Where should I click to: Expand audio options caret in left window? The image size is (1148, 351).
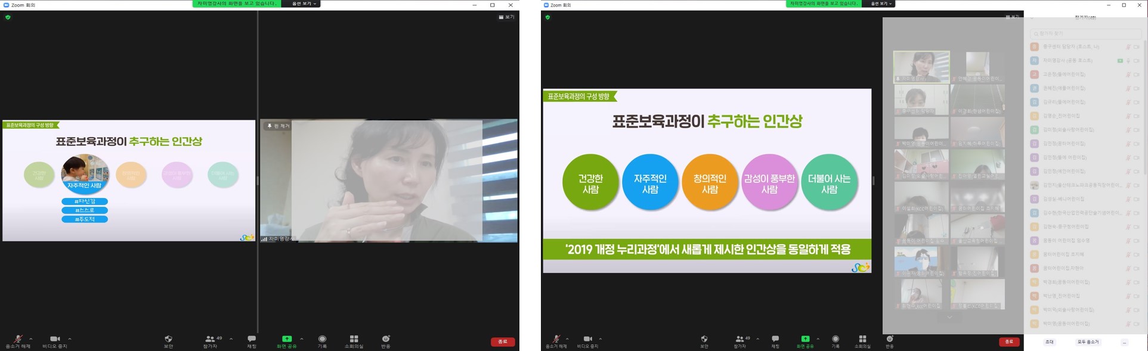click(x=31, y=338)
